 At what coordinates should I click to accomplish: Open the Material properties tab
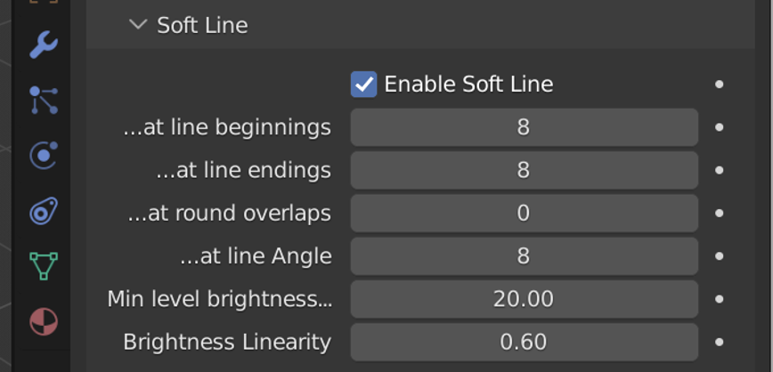43,321
